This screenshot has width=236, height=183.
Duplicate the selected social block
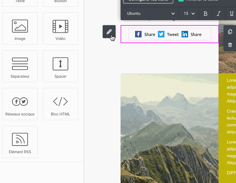click(230, 32)
